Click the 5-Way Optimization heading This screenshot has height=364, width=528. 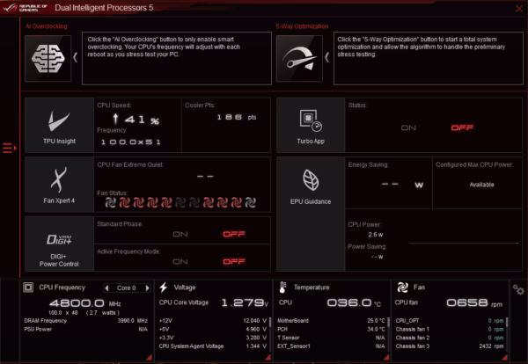(x=302, y=26)
